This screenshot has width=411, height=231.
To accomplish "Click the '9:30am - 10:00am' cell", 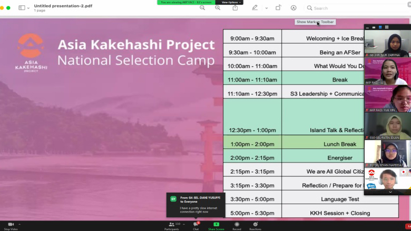I will [x=252, y=50].
